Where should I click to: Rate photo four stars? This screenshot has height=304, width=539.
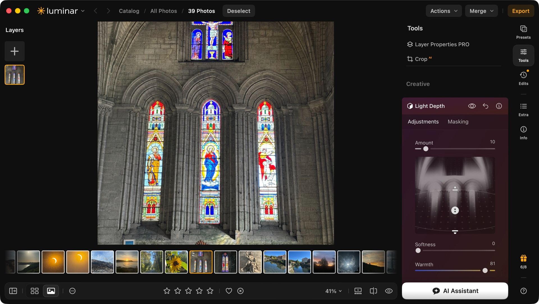[x=199, y=291]
